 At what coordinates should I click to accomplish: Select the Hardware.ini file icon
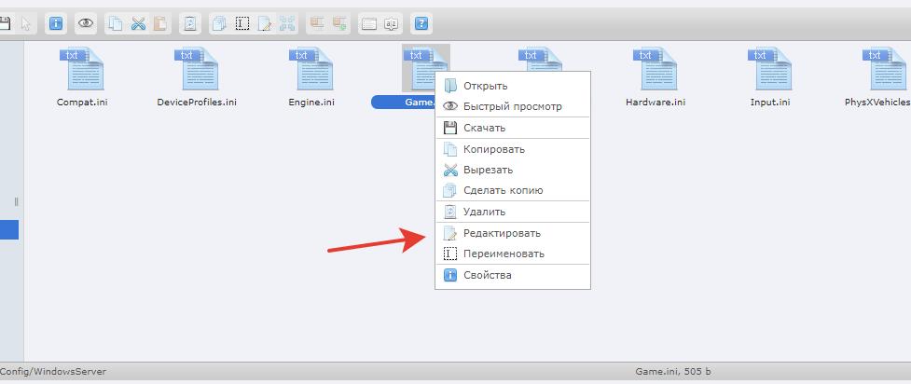pos(656,69)
